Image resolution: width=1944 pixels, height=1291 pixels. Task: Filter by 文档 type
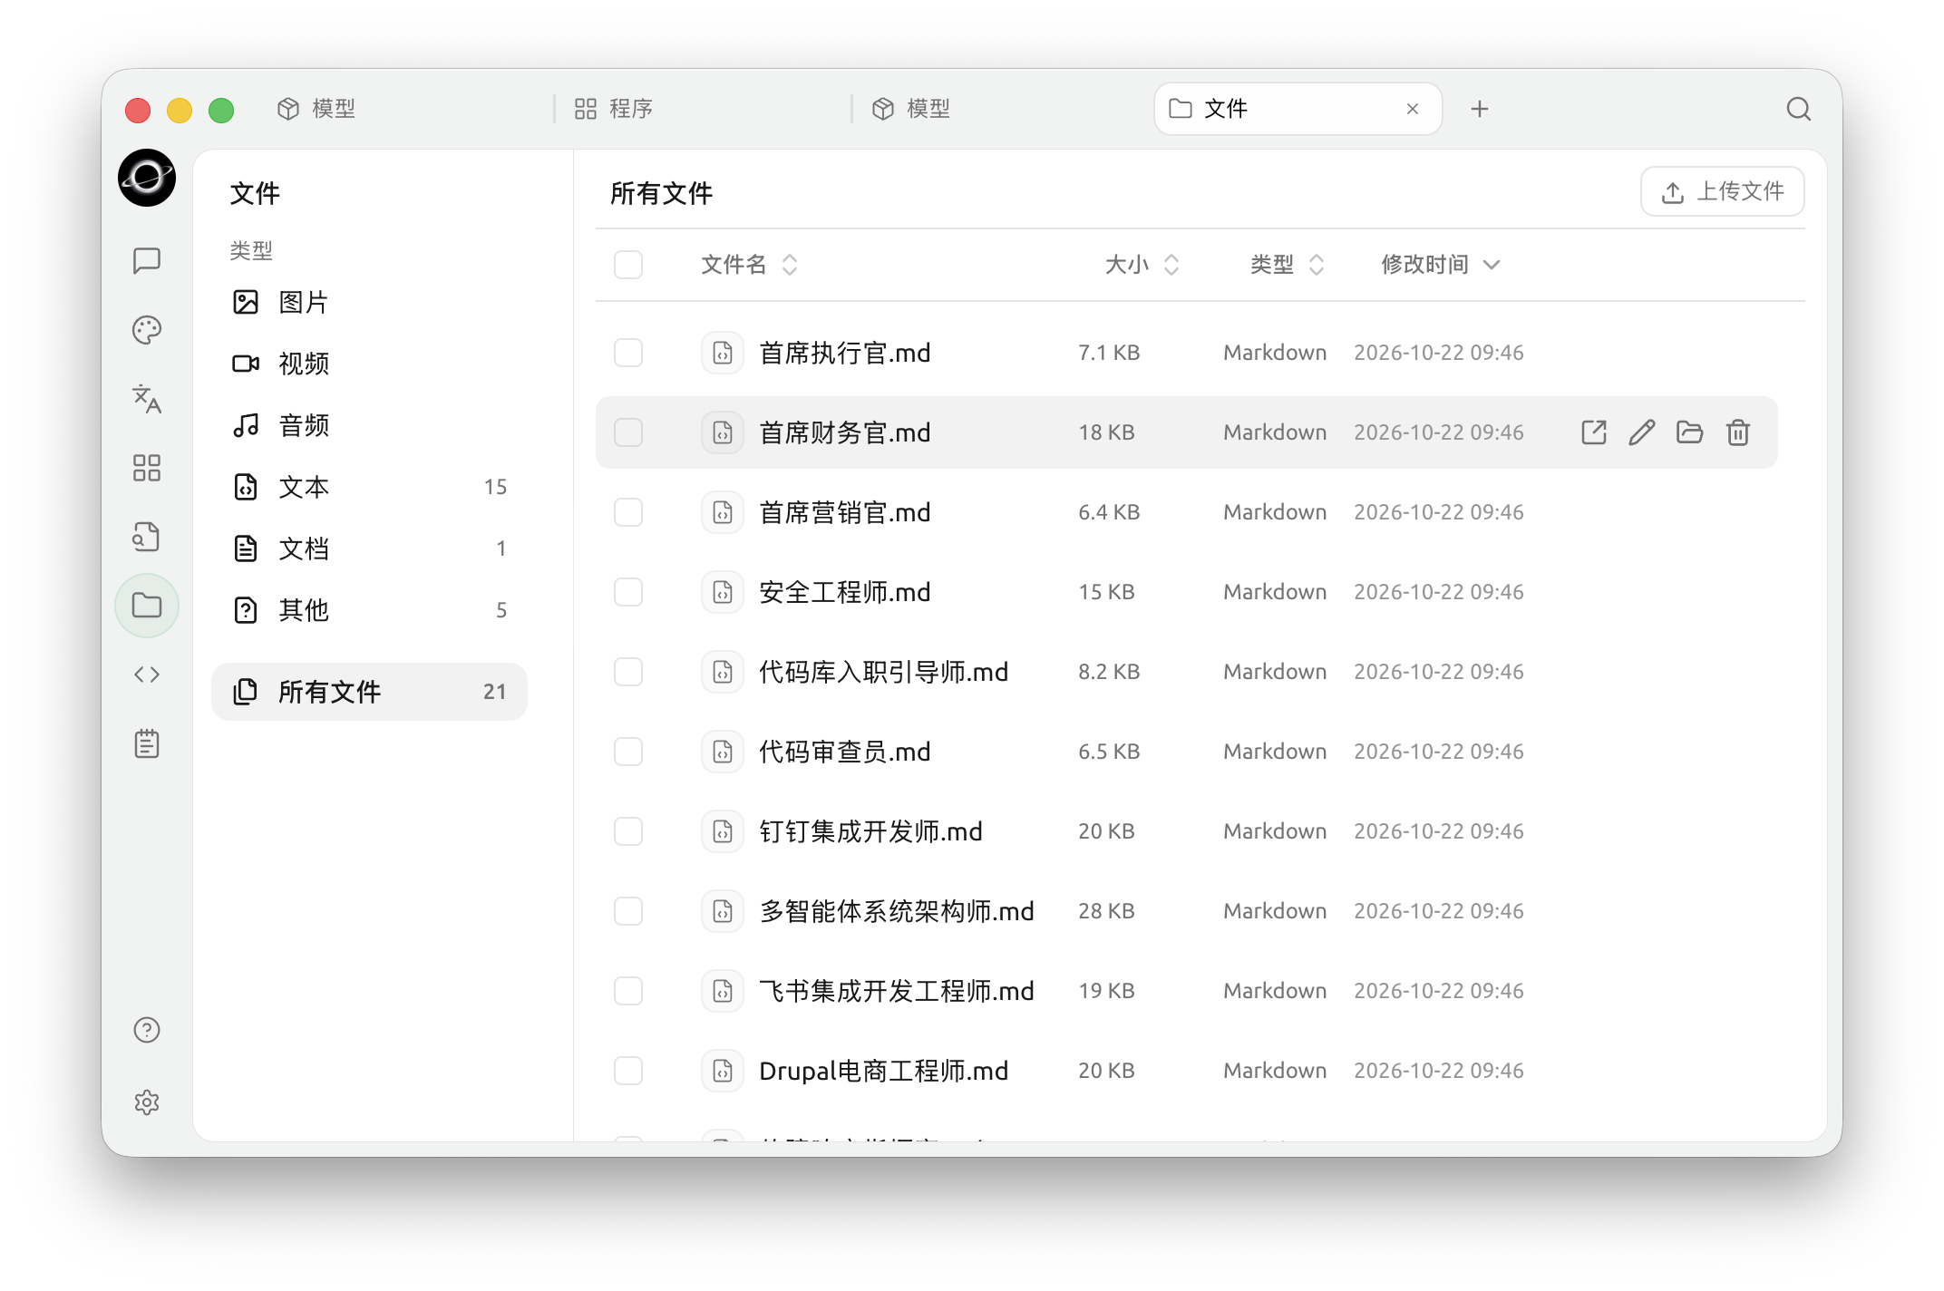(x=369, y=548)
